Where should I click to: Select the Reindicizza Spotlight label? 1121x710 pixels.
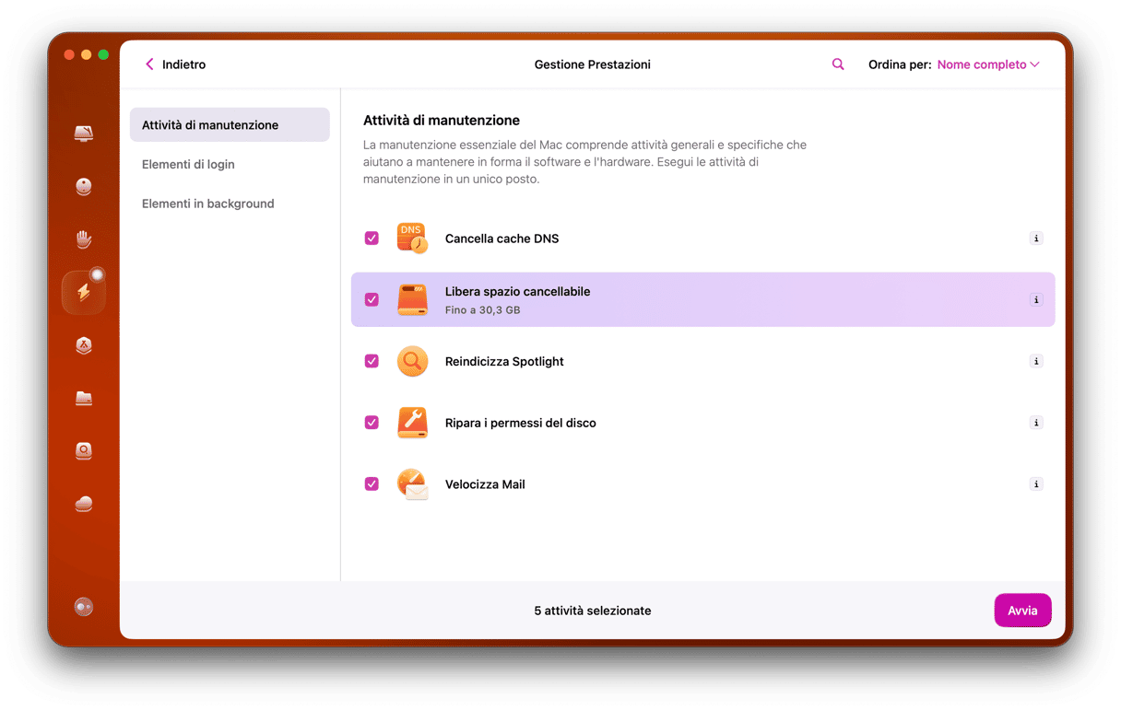(x=504, y=361)
